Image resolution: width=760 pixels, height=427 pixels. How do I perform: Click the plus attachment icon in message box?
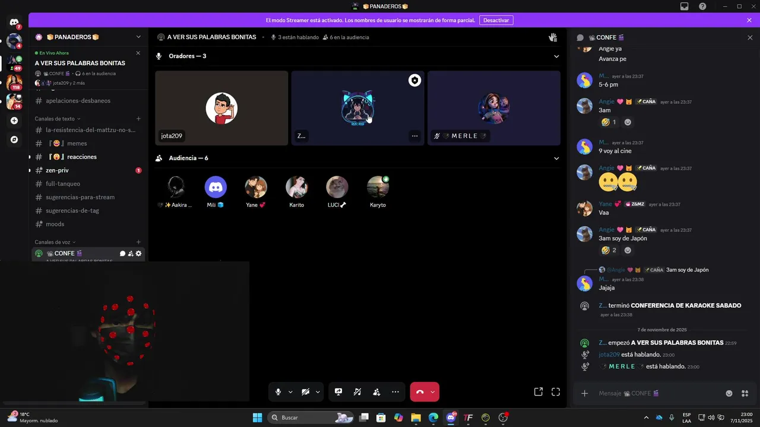tap(585, 393)
